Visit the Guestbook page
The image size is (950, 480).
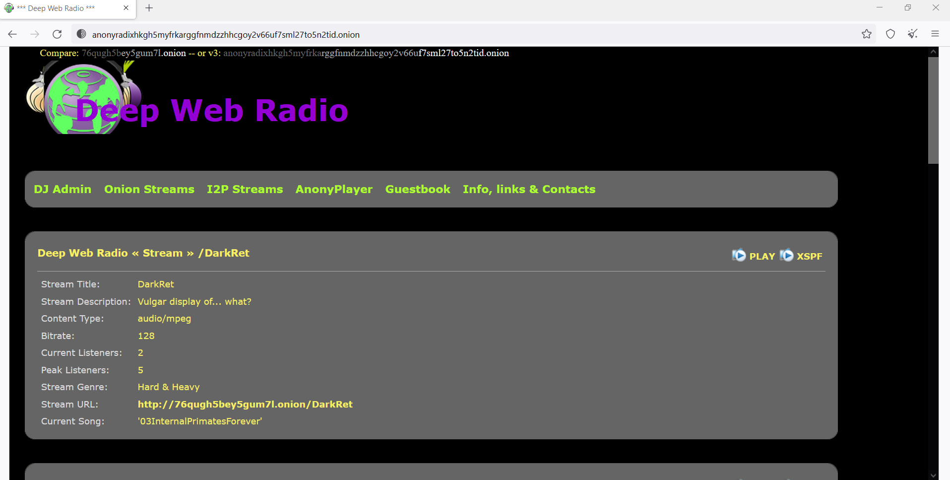coord(418,189)
